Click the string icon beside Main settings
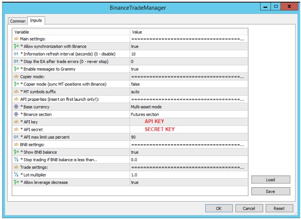Image resolution: width=301 pixels, height=219 pixels. pyautogui.click(x=16, y=39)
